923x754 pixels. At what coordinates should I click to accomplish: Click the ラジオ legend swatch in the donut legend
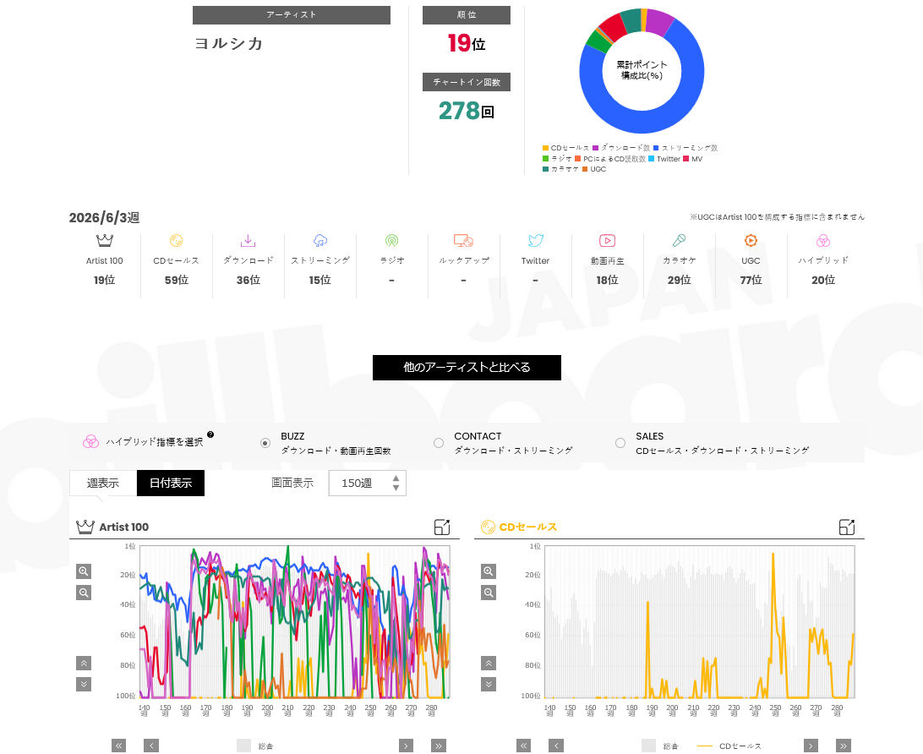[546, 159]
